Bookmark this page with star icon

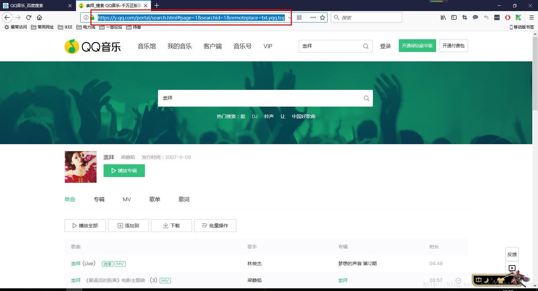(322, 17)
